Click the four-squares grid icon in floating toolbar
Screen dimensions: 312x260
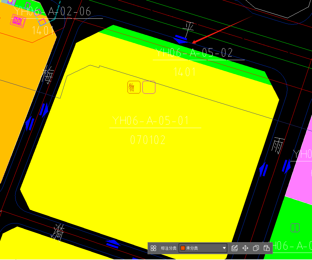pyautogui.click(x=153, y=248)
